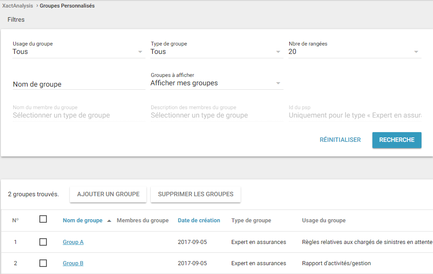The width and height of the screenshot is (433, 274).
Task: Focus the Nom de groupe text field
Action: click(79, 84)
